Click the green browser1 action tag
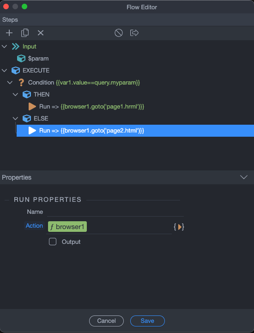Image resolution: width=254 pixels, height=333 pixels. pyautogui.click(x=67, y=227)
